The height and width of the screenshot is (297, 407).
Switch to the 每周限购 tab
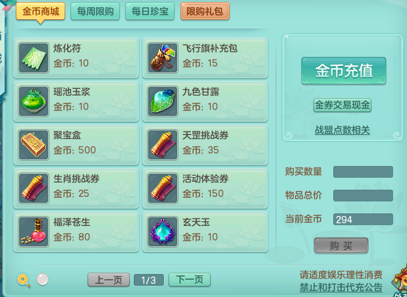point(95,11)
